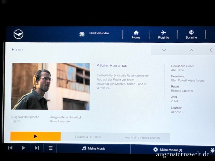
Task: Skip to the previous track
Action: coord(10,148)
